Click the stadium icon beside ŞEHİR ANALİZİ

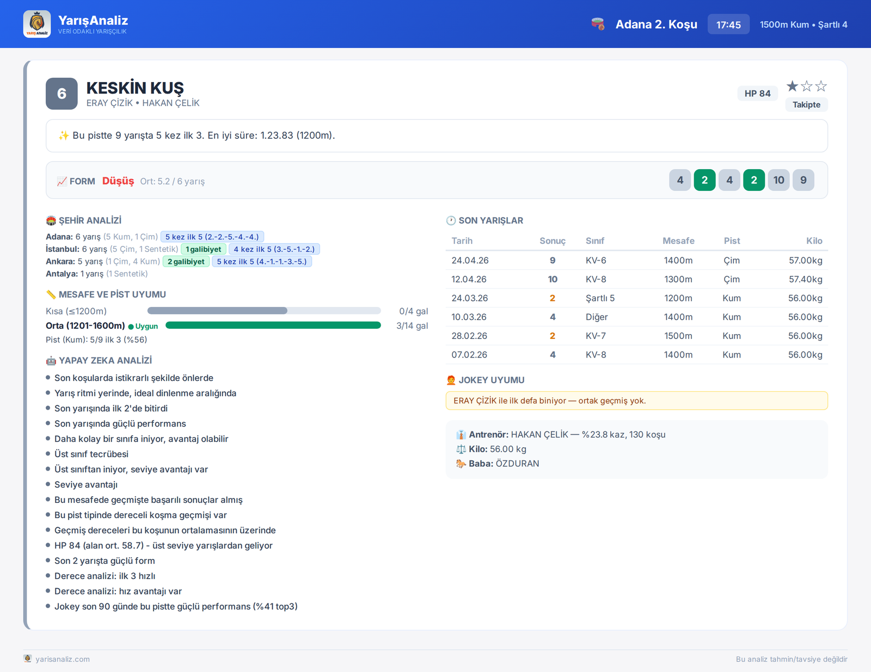coord(51,220)
